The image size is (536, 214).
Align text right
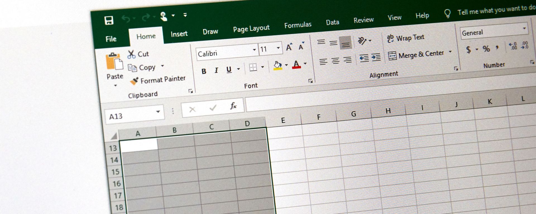point(347,59)
